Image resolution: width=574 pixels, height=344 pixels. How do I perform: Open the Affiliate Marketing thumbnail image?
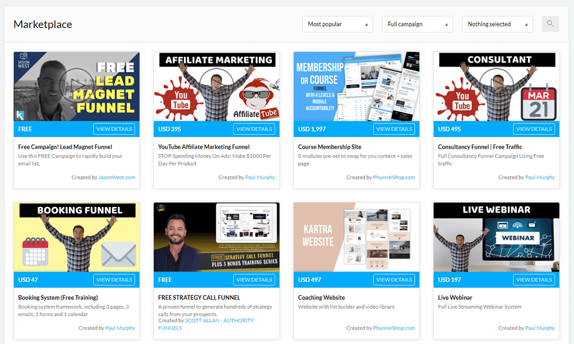216,86
